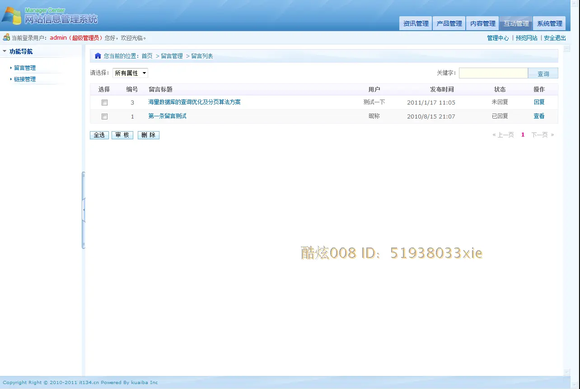
Task: Open the 管理中心 link
Action: (498, 38)
